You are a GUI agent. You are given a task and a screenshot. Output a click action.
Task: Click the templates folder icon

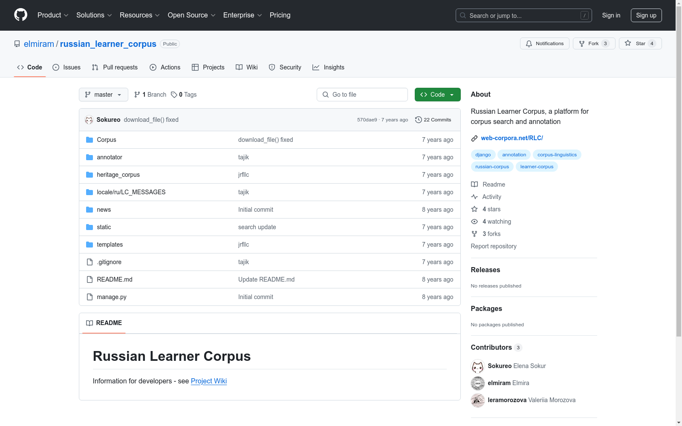90,245
